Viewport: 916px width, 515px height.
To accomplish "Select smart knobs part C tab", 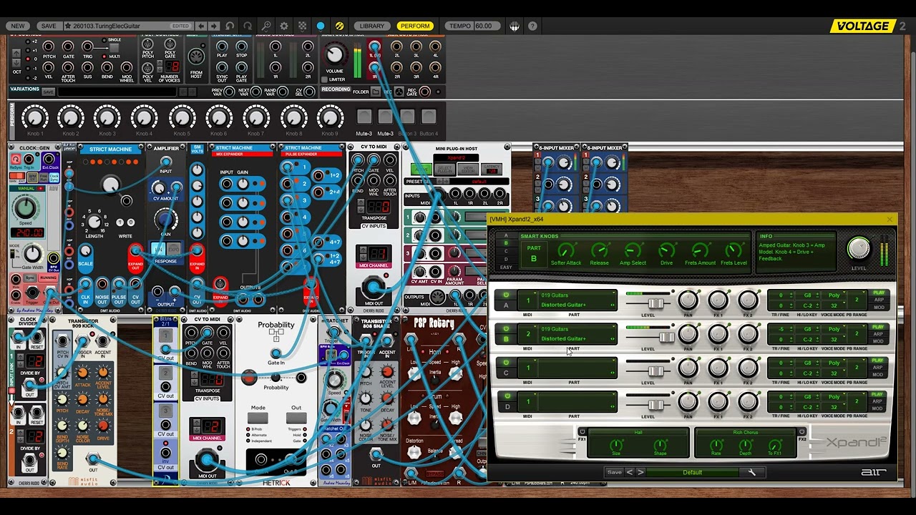I will pos(506,252).
